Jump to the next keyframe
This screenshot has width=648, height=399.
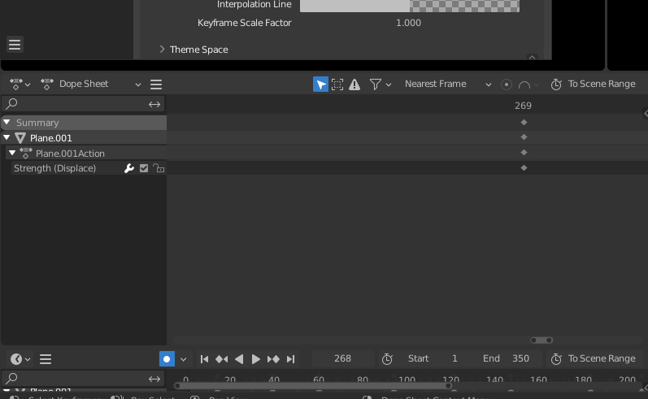[273, 359]
